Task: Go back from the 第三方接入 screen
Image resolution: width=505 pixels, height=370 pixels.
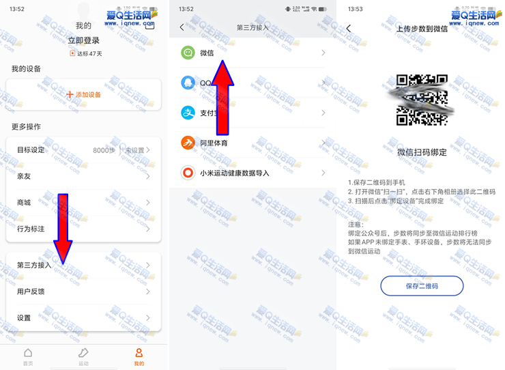Action: [x=182, y=27]
